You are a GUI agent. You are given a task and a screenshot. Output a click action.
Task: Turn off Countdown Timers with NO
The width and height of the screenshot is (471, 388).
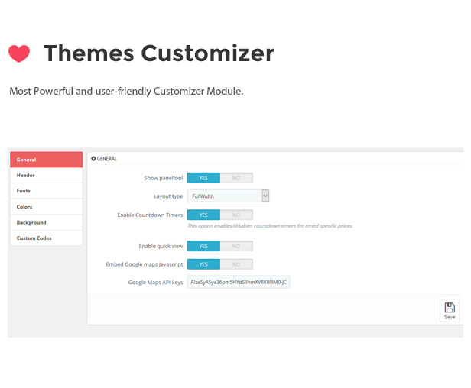[x=236, y=215]
